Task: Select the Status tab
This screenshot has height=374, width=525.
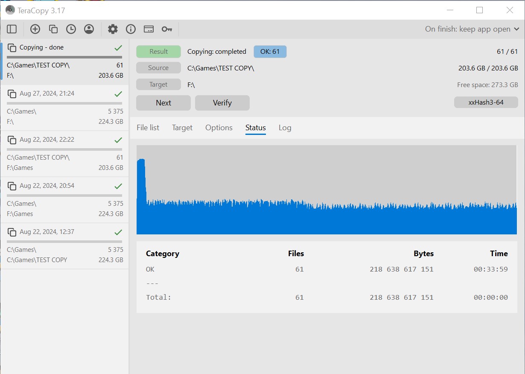Action: [256, 128]
